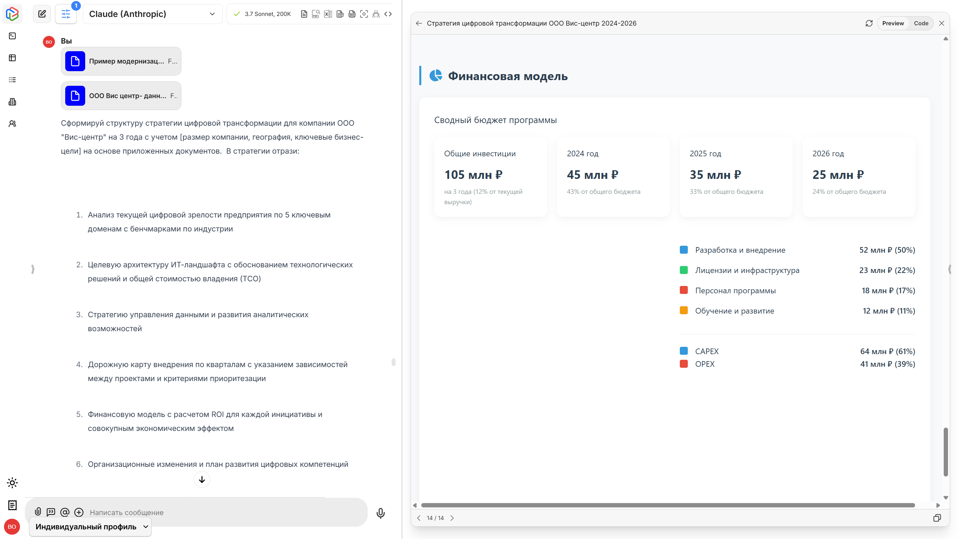This screenshot has width=959, height=539.
Task: Expand the left collapse handle of chat pane
Action: [x=33, y=269]
